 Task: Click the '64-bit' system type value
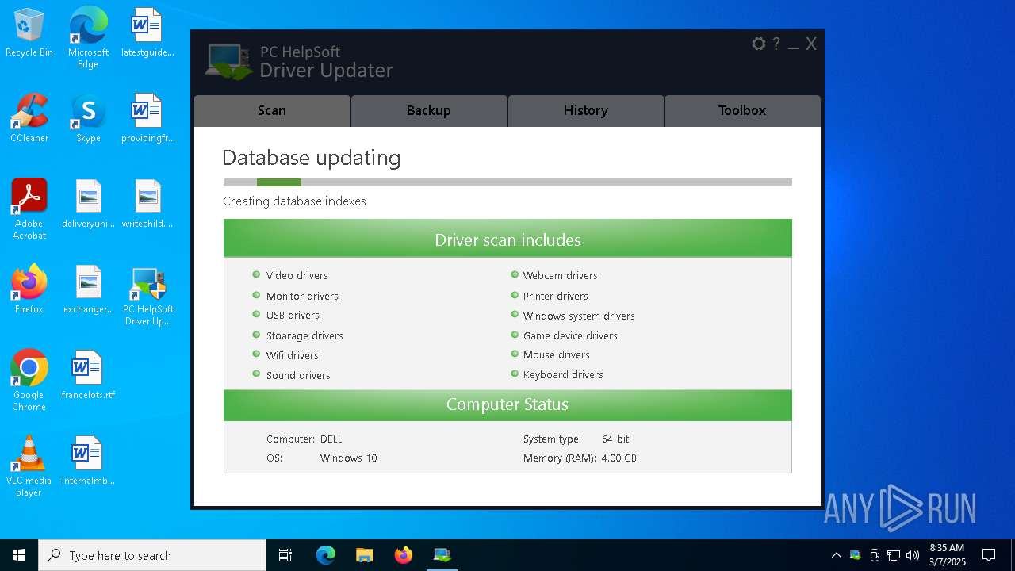coord(615,439)
